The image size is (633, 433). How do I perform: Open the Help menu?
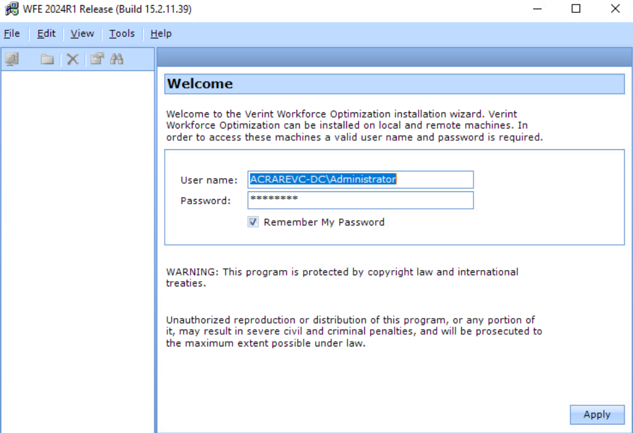point(161,34)
